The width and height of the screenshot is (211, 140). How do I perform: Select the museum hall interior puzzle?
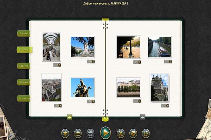[x=51, y=47]
